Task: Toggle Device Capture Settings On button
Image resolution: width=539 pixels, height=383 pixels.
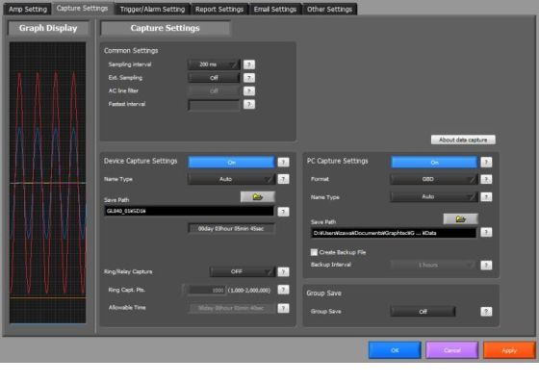Action: click(231, 163)
